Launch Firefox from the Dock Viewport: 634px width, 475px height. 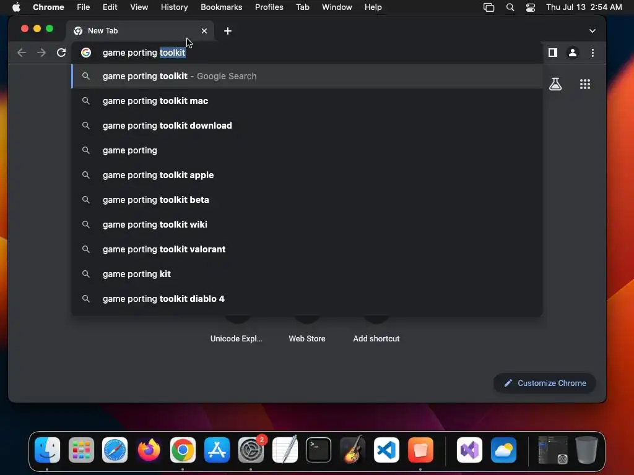click(x=149, y=450)
